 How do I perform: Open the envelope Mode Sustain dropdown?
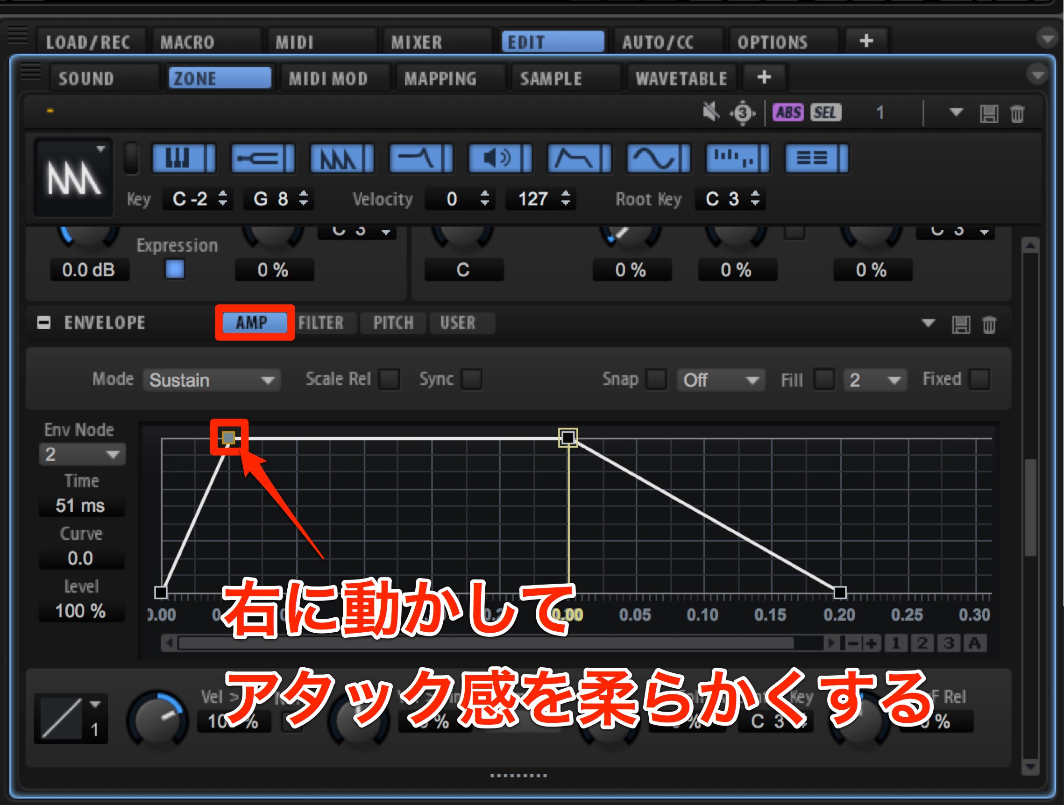click(x=212, y=380)
